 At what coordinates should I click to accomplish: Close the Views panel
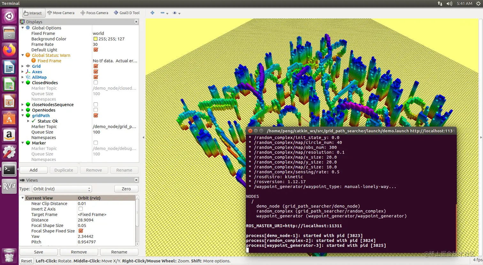[x=136, y=180]
